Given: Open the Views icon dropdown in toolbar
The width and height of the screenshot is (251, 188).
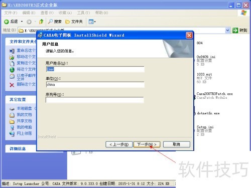Looking at the screenshot, I should pyautogui.click(x=92, y=22).
